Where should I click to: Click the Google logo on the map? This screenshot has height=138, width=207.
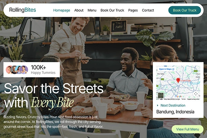tap(178, 96)
